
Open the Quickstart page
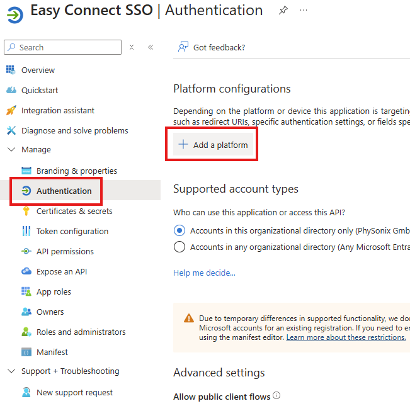[40, 91]
